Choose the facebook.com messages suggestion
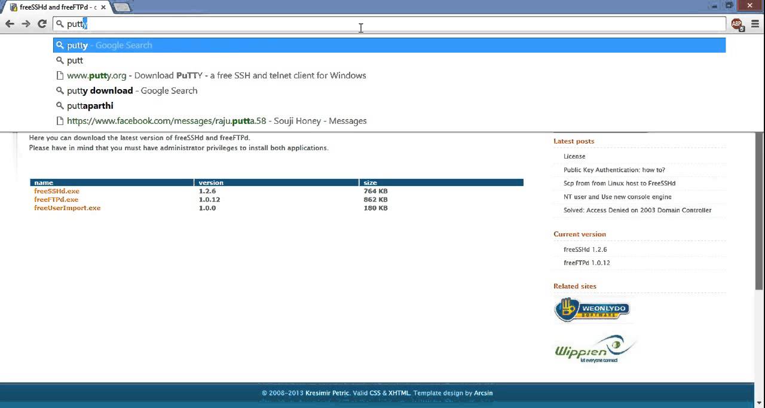 coord(390,121)
